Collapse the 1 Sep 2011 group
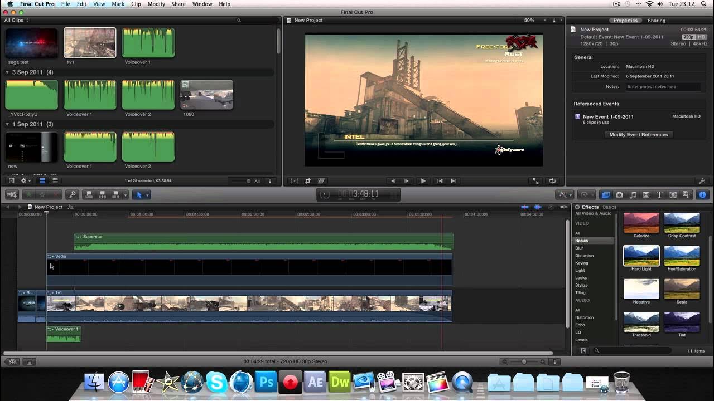714x401 pixels. tap(7, 124)
